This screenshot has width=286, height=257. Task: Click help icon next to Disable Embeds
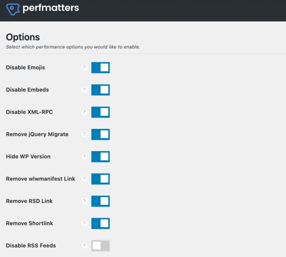(x=85, y=90)
